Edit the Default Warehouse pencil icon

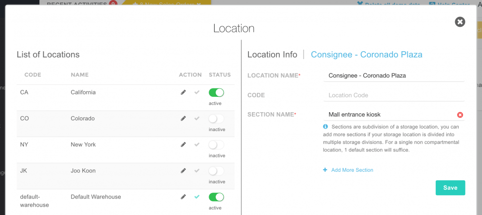tap(183, 197)
